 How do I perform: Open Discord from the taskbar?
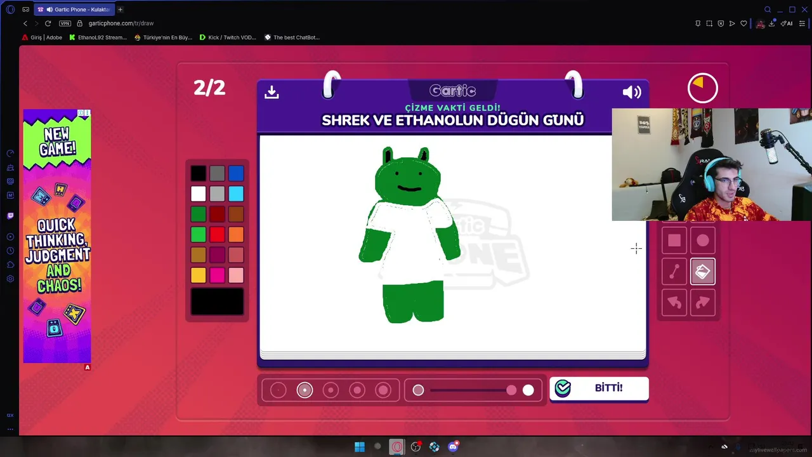tap(453, 447)
